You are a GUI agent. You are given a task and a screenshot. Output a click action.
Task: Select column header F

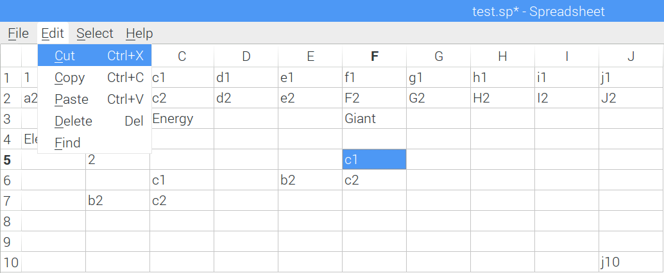click(x=375, y=56)
